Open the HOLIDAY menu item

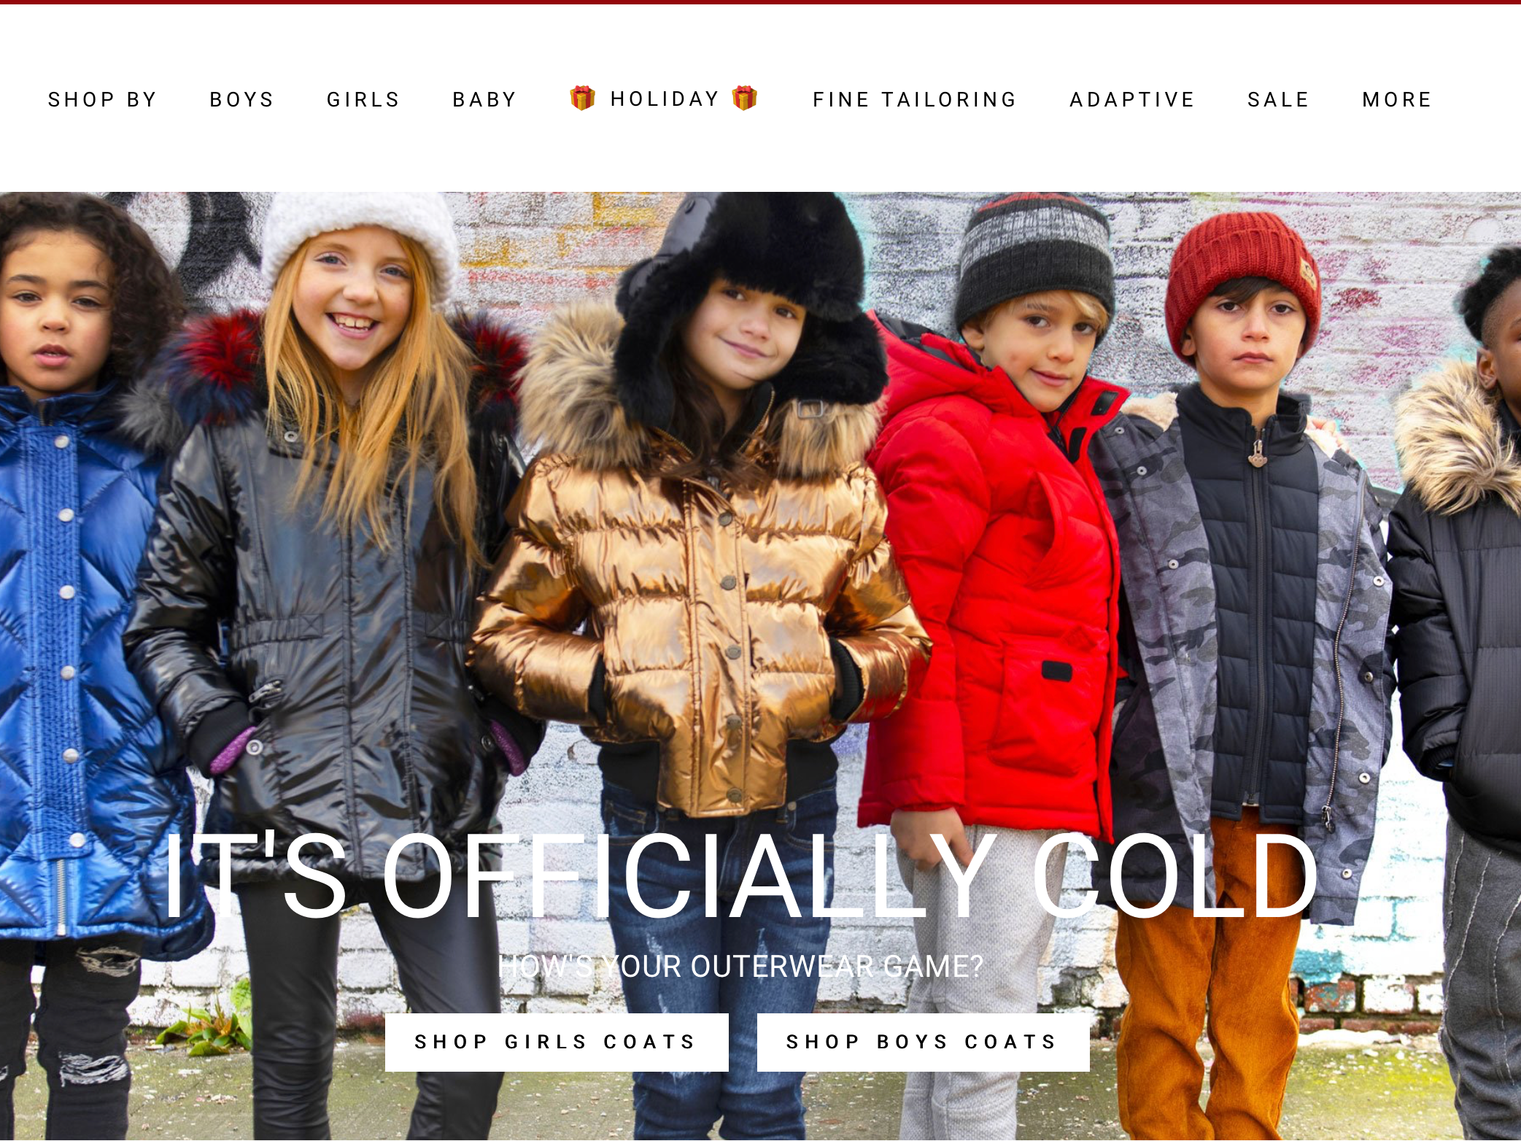click(665, 99)
